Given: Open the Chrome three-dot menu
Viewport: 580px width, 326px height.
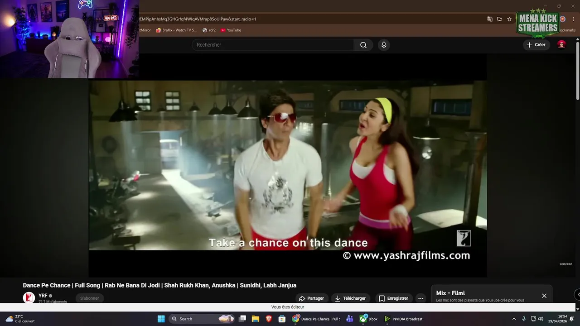Looking at the screenshot, I should click(x=573, y=19).
